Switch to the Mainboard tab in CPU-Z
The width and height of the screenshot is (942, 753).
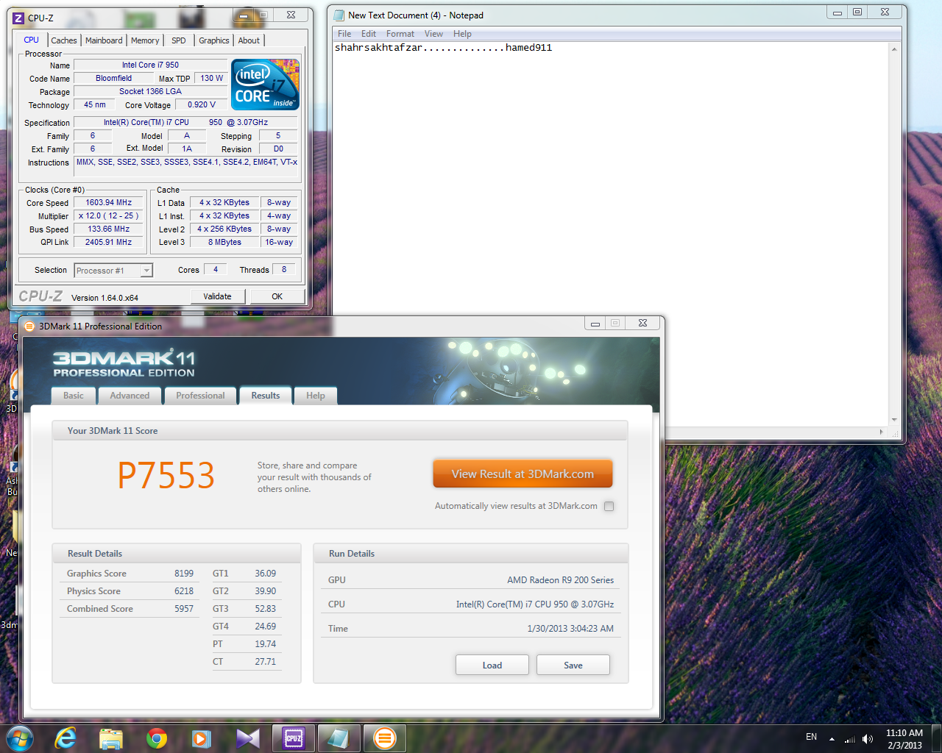104,40
